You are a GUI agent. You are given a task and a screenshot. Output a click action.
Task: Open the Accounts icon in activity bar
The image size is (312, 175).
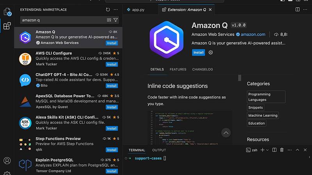(x=7, y=161)
